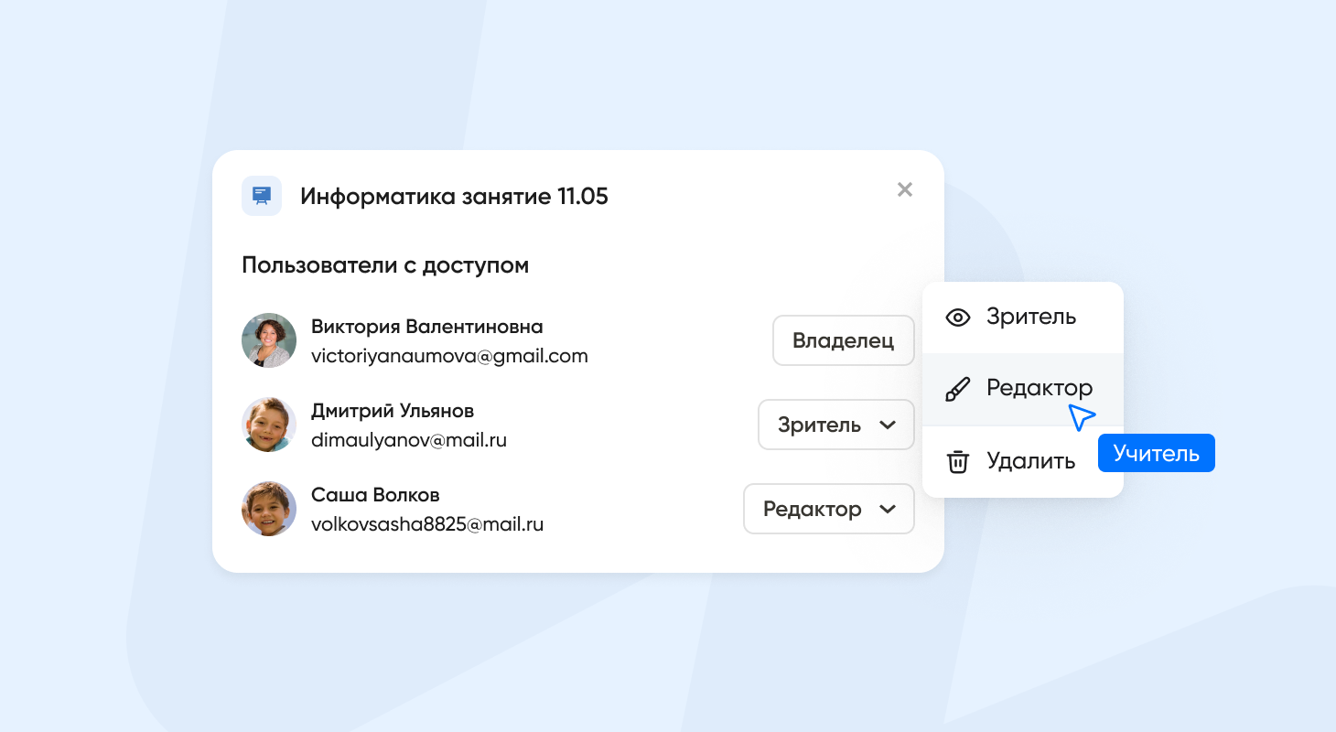
Task: Open the Редактор dropdown for Саша Волков
Action: tap(828, 509)
